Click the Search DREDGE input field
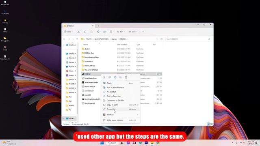The width and height of the screenshot is (260, 146). [188, 39]
